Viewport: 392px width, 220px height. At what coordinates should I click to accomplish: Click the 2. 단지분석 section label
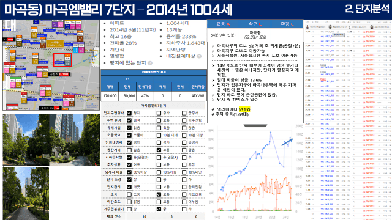point(367,9)
